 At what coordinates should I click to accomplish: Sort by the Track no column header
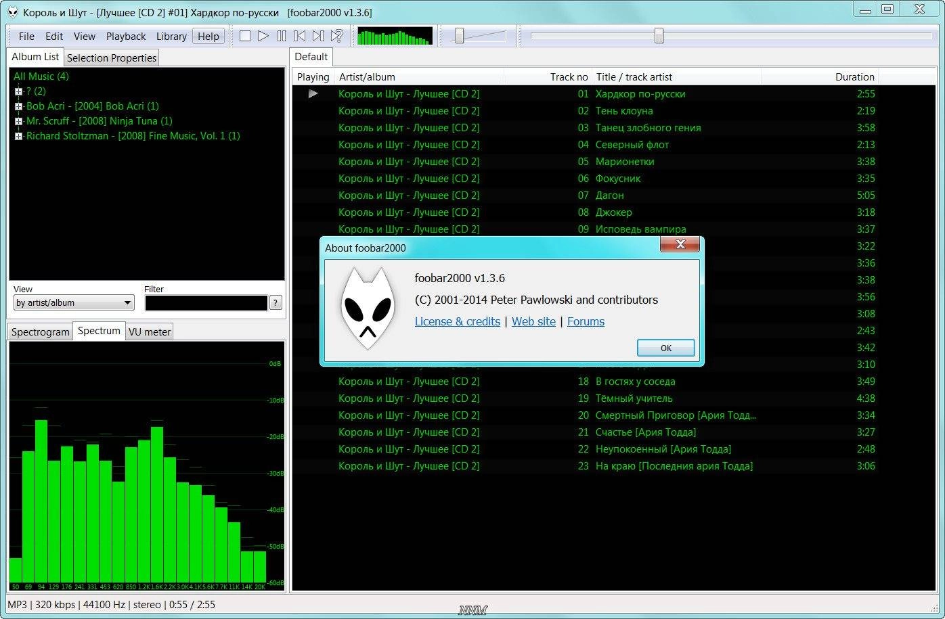(x=548, y=76)
